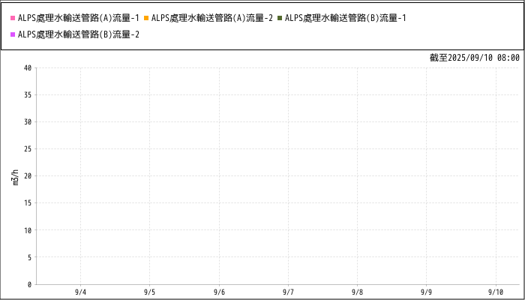This screenshot has height=300, width=525.
Task: Click the 15 y-axis label
Action: click(x=28, y=203)
